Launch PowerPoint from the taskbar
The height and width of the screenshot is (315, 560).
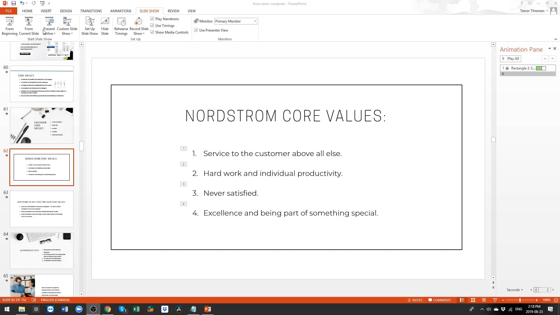click(208, 309)
